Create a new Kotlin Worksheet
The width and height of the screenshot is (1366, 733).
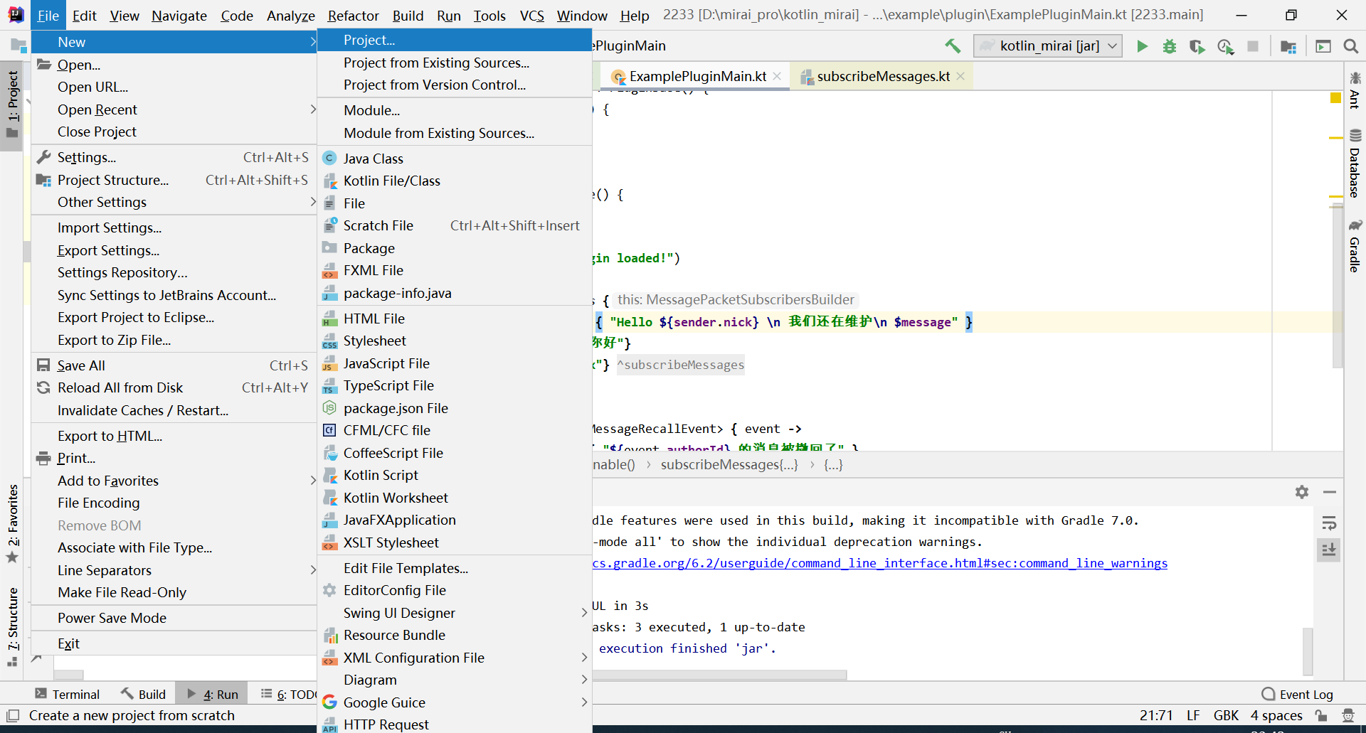tap(454, 498)
